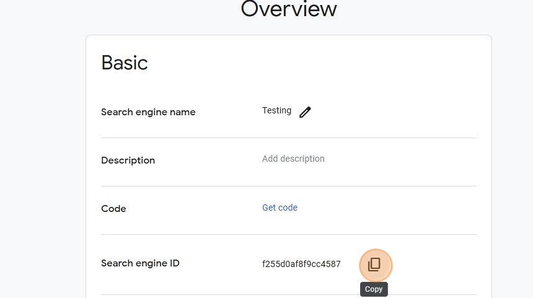Click the Search engine name label
Screen dimensions: 533x298
[148, 112]
